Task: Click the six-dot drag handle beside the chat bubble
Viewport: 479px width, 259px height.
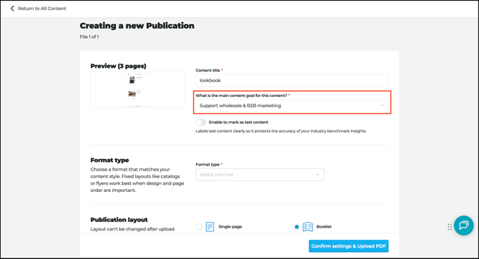Action: 450,227
